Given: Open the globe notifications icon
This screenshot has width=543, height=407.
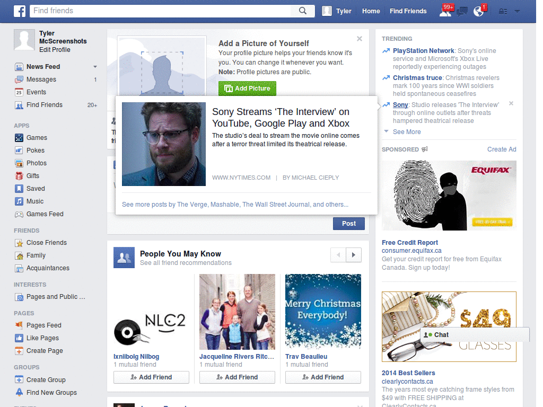Looking at the screenshot, I should coord(479,11).
